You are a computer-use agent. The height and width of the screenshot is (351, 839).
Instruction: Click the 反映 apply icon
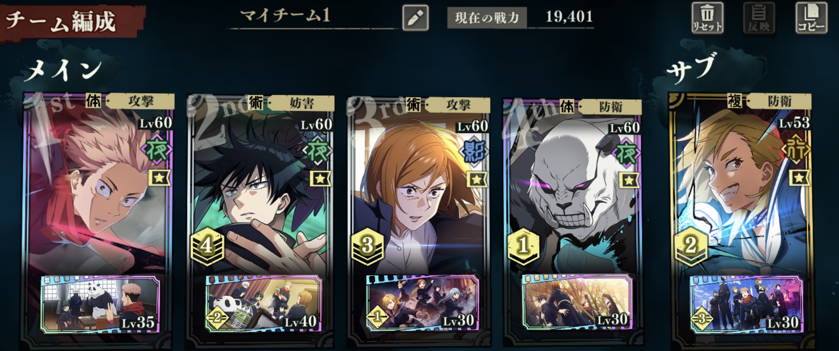coord(759,17)
